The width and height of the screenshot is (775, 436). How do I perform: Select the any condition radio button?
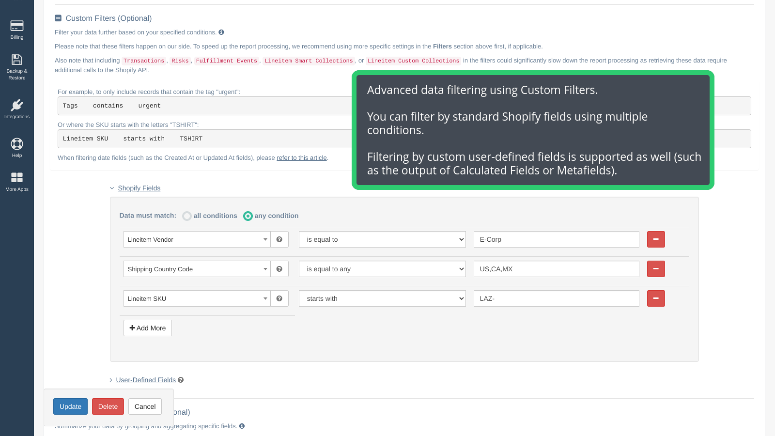[248, 216]
